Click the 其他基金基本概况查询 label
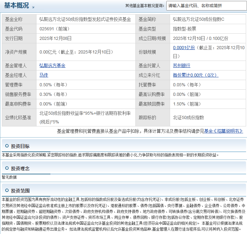The height and width of the screenshot is (234, 247). click(145, 6)
